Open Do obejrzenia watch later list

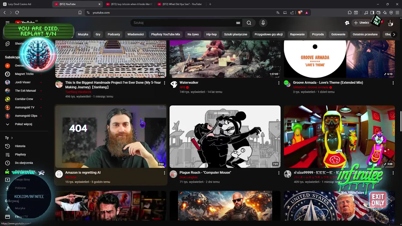point(24,163)
